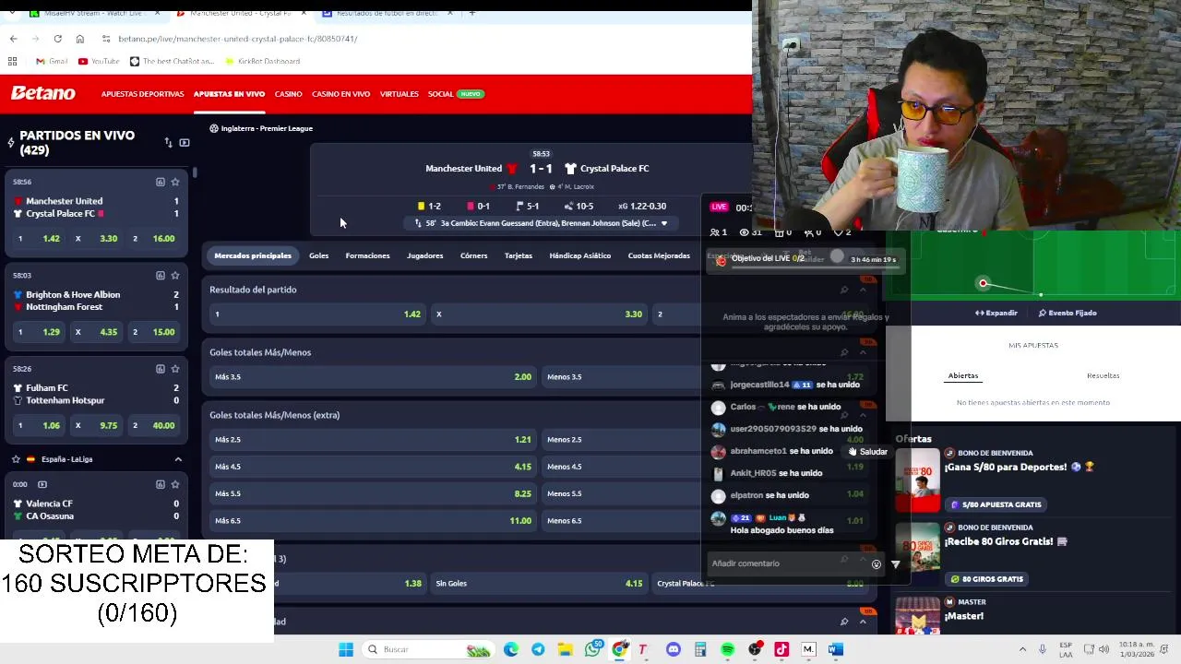
Task: Open Telegram from the taskbar
Action: point(538,649)
